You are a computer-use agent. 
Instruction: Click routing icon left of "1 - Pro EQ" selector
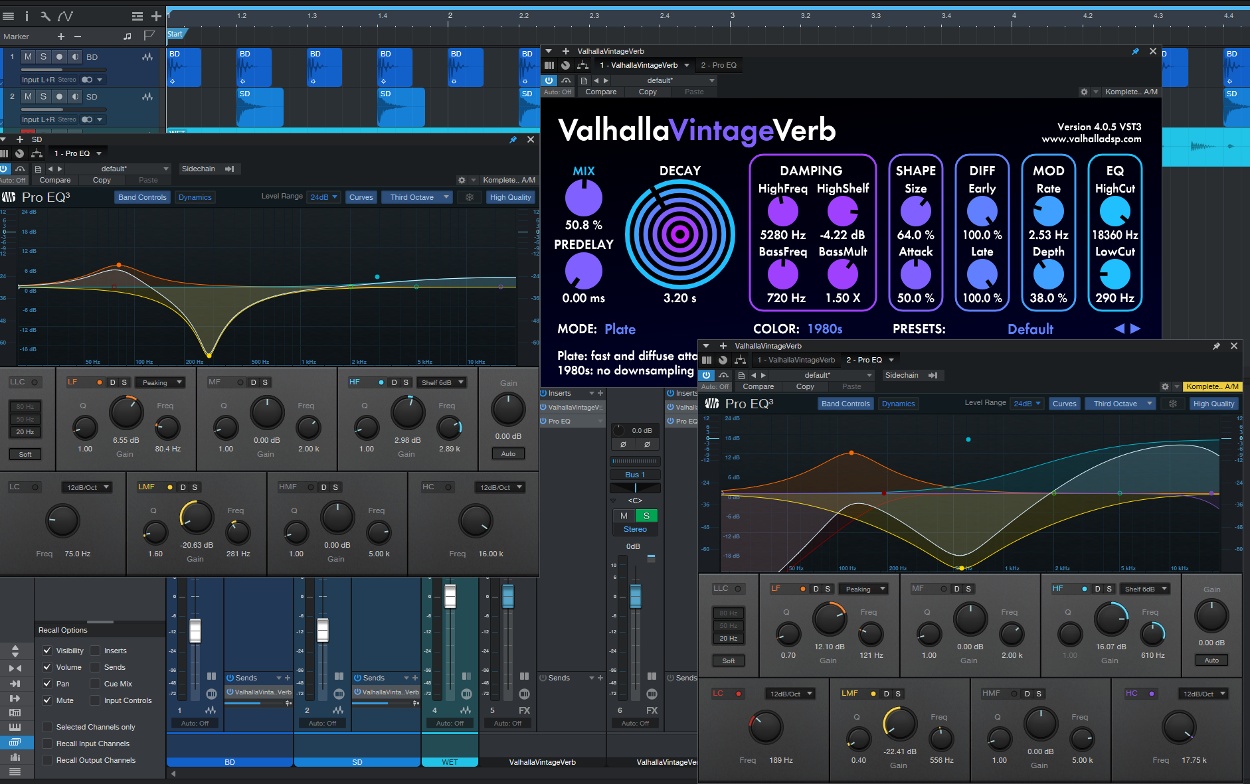[x=37, y=153]
